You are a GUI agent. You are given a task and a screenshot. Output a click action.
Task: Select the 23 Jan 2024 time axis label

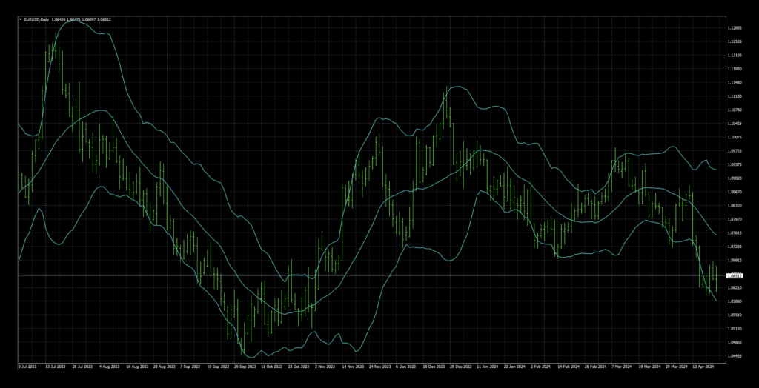tap(514, 366)
